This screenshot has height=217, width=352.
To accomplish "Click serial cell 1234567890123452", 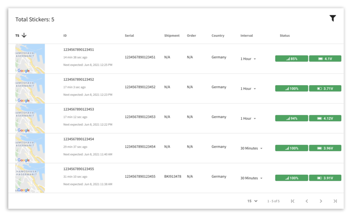I will (x=140, y=87).
